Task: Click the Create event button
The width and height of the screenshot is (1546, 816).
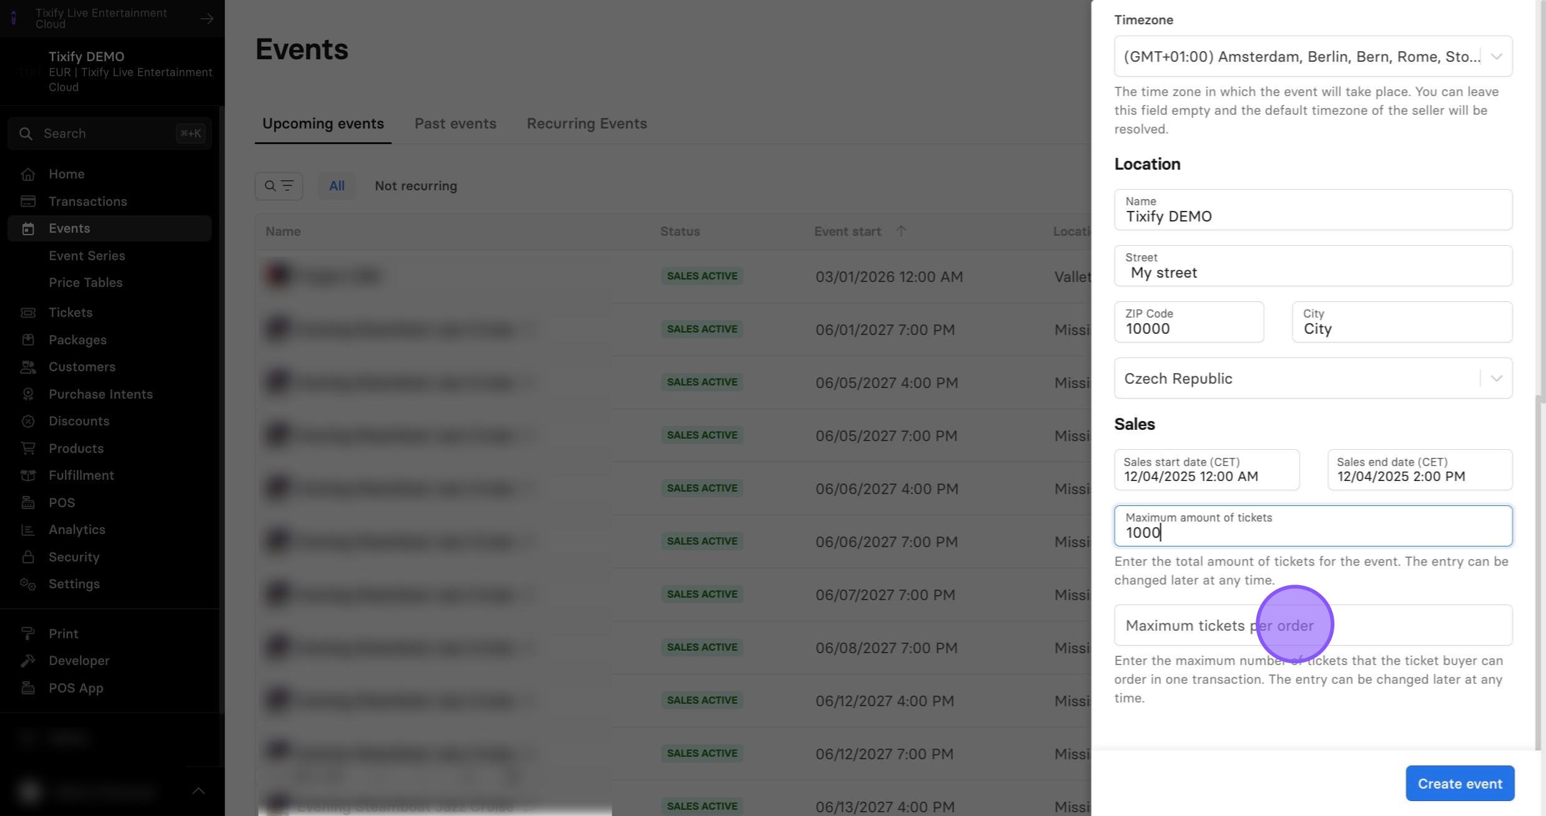Action: click(x=1460, y=784)
